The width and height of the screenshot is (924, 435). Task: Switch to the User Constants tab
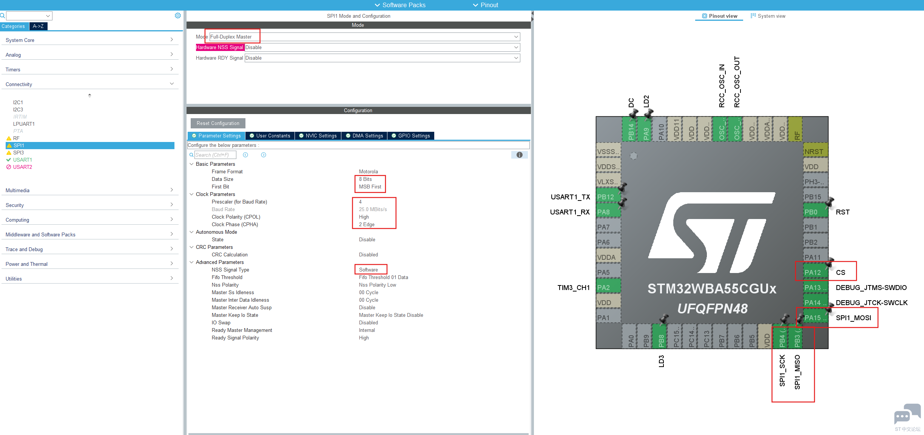(270, 136)
